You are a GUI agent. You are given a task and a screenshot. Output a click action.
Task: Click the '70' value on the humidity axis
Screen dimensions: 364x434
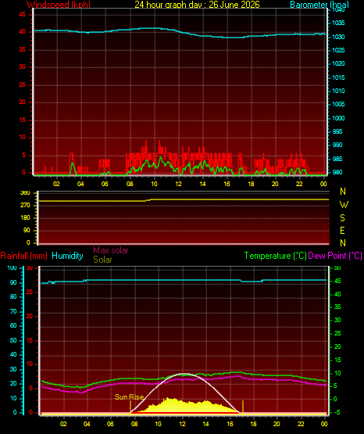[x=13, y=312]
